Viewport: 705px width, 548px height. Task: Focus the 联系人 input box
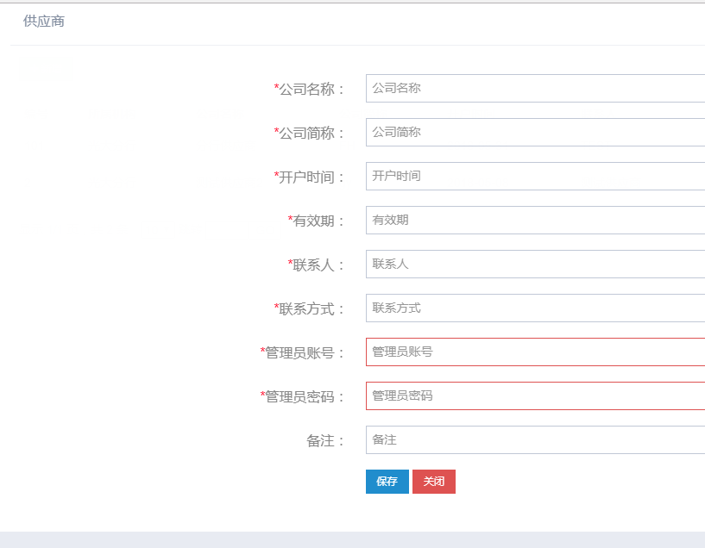click(x=536, y=265)
